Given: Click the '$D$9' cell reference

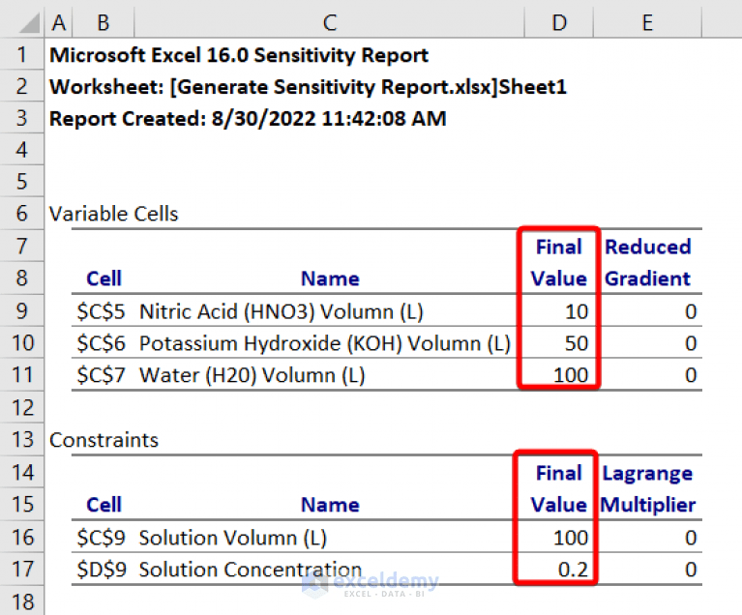Looking at the screenshot, I should 102,570.
